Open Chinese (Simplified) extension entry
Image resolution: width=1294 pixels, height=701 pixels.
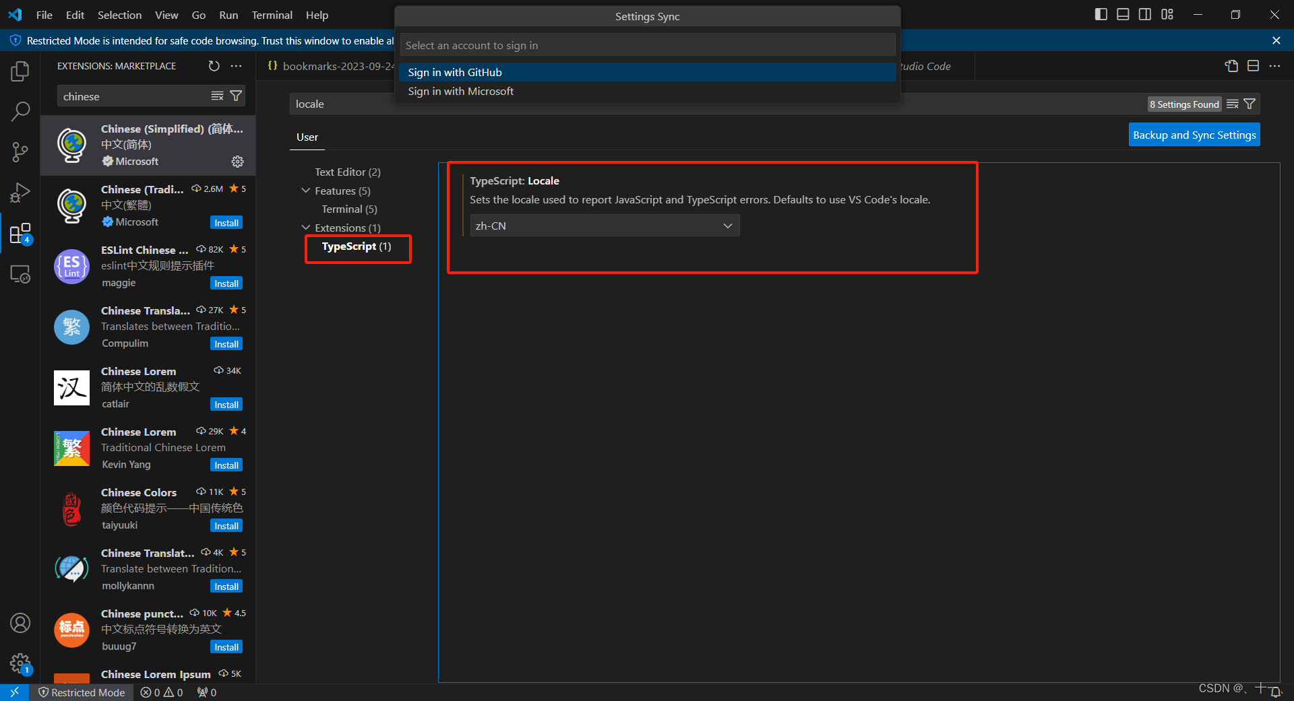[x=148, y=145]
